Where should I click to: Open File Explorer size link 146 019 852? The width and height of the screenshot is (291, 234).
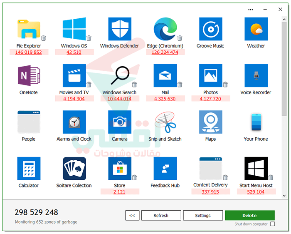pos(29,52)
